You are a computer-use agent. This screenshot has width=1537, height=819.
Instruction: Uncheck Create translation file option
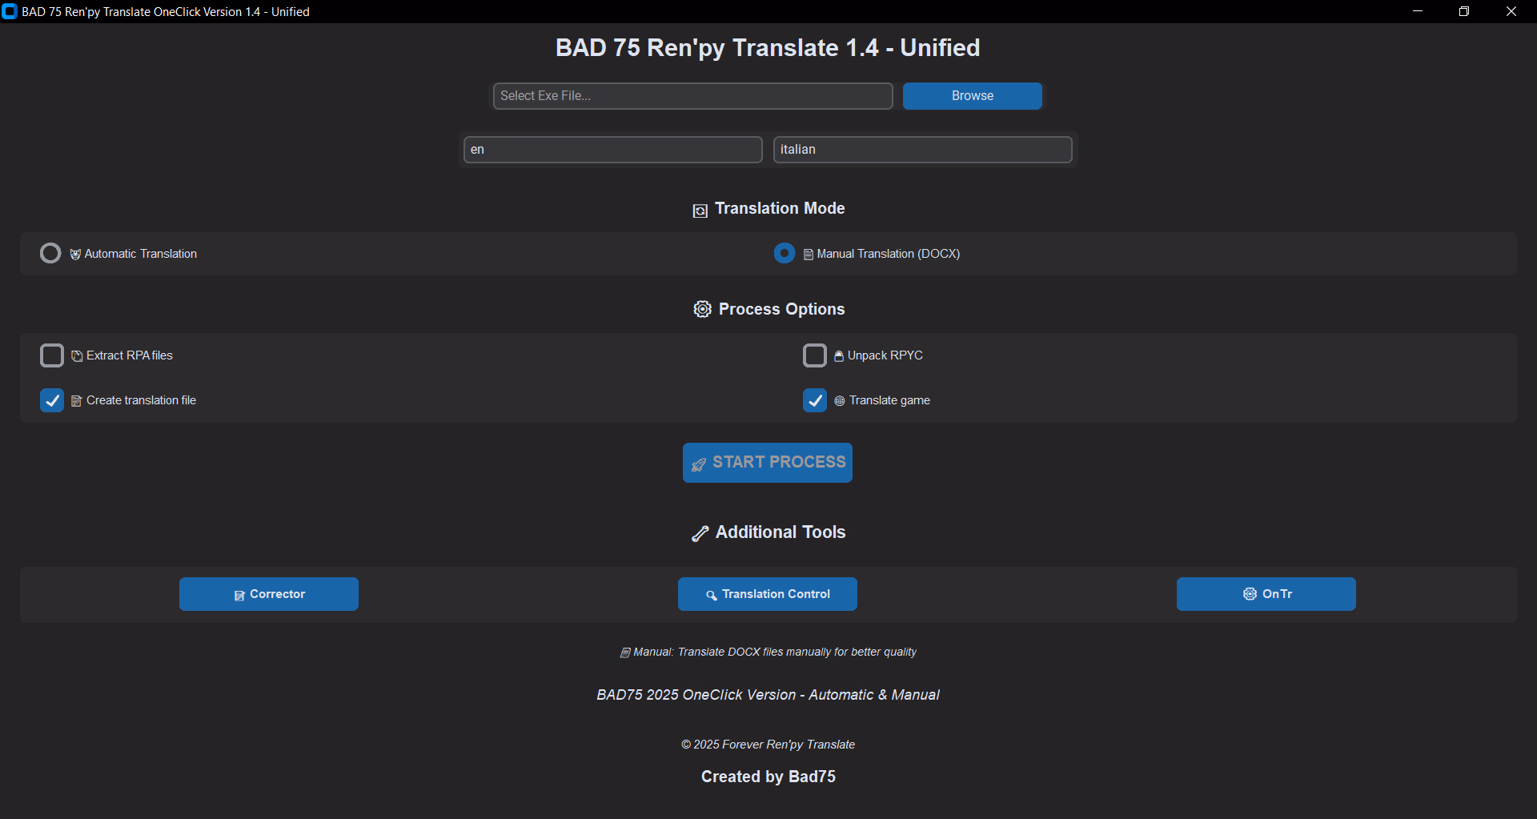click(52, 400)
